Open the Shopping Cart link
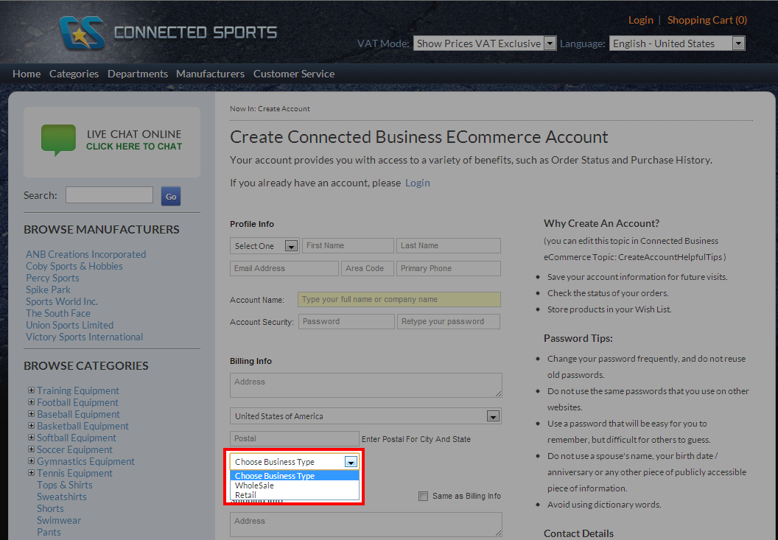This screenshot has width=778, height=540. pos(707,20)
